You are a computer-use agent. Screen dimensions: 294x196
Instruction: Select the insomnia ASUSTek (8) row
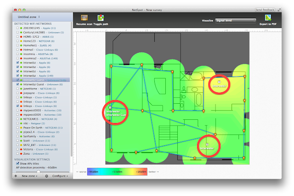[x=41, y=54]
